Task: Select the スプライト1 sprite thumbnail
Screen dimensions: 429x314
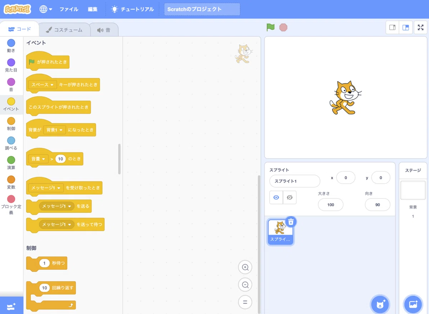Action: coord(281,232)
